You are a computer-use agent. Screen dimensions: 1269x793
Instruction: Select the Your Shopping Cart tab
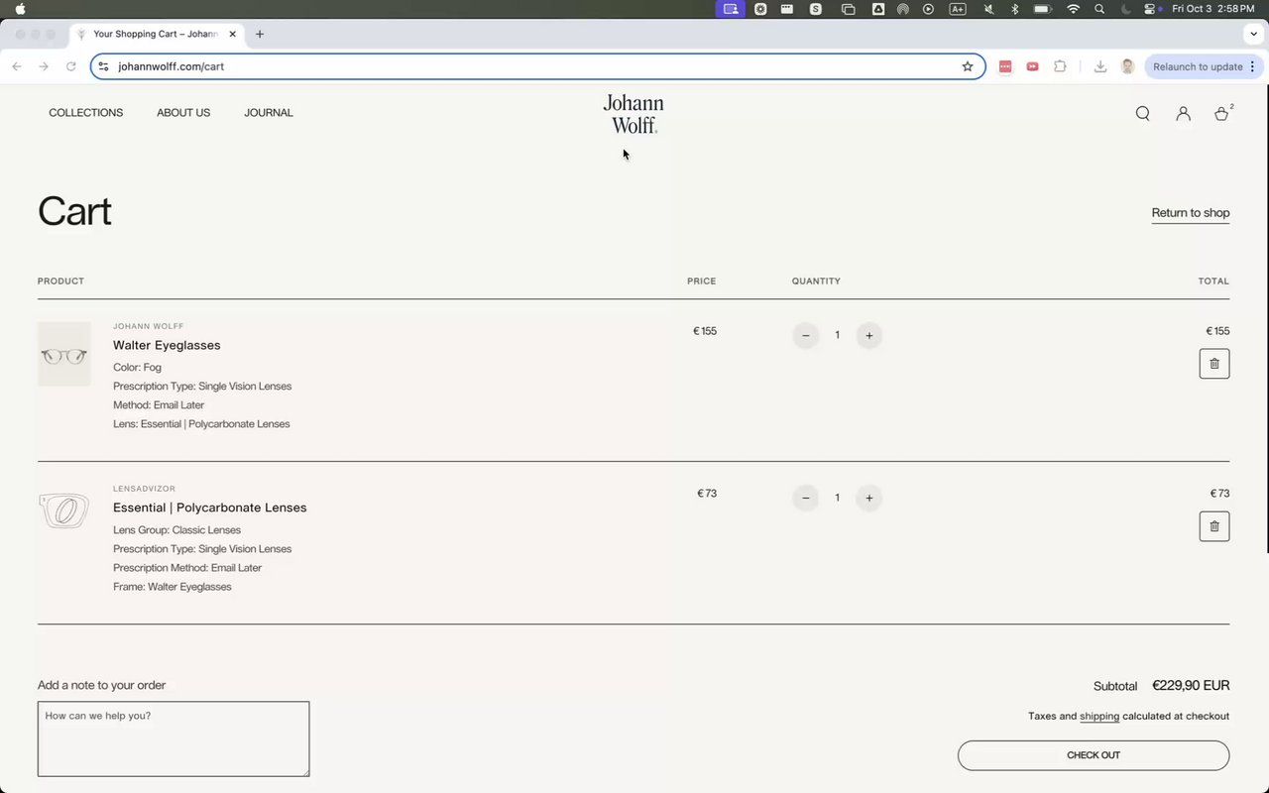click(x=157, y=34)
